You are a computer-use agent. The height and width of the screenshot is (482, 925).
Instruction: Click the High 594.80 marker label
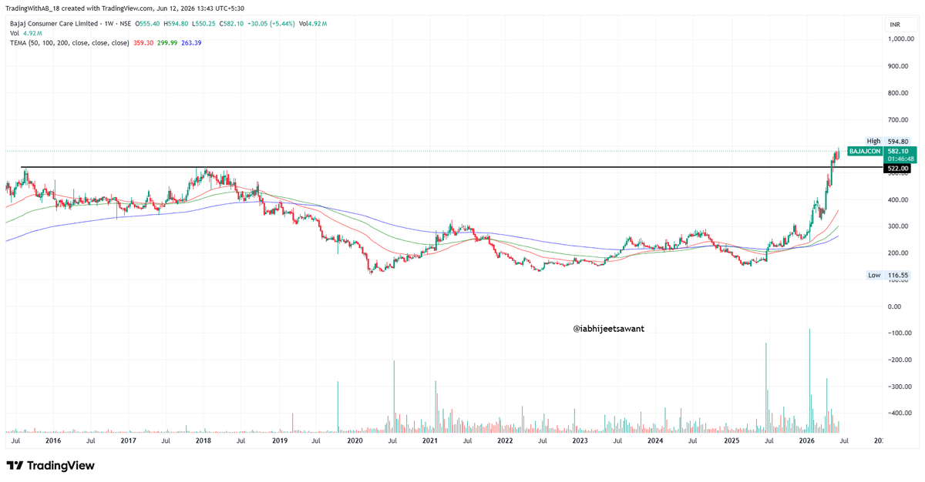[x=888, y=141]
